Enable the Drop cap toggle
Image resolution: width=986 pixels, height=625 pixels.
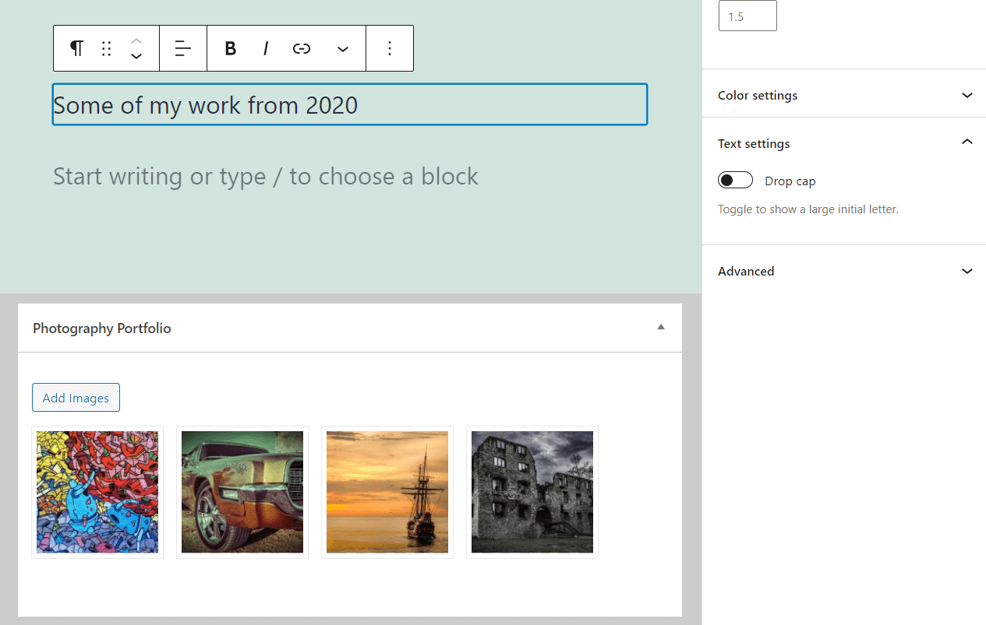click(735, 181)
